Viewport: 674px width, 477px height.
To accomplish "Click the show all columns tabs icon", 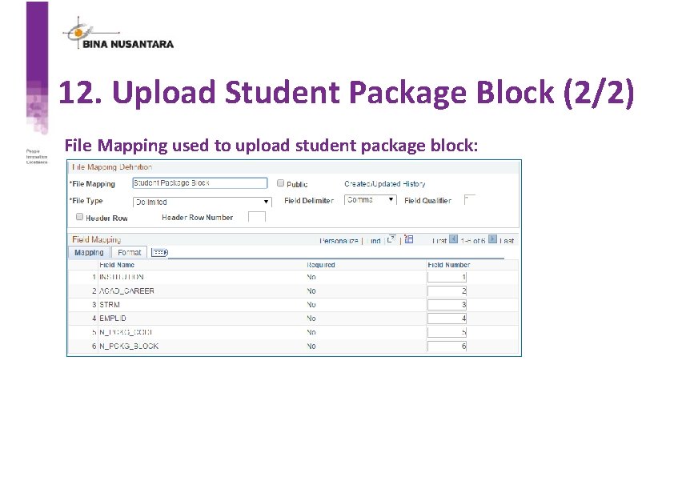I will [159, 252].
